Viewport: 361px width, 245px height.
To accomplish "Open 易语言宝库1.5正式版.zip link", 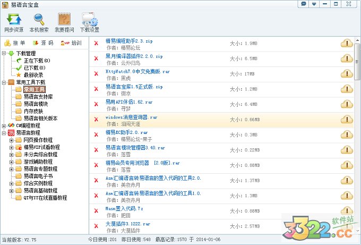I will pos(134,87).
